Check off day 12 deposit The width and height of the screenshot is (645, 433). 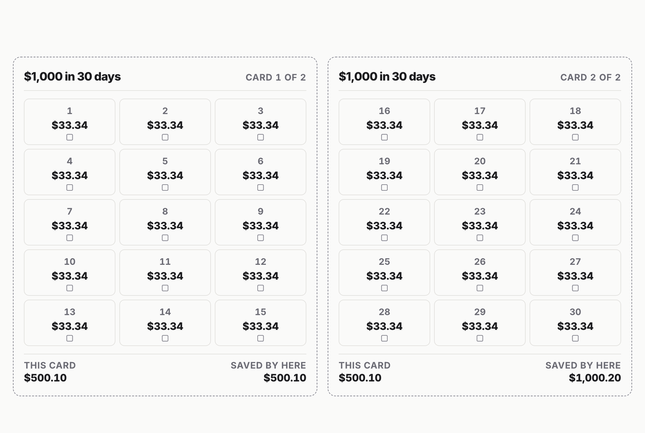click(261, 288)
